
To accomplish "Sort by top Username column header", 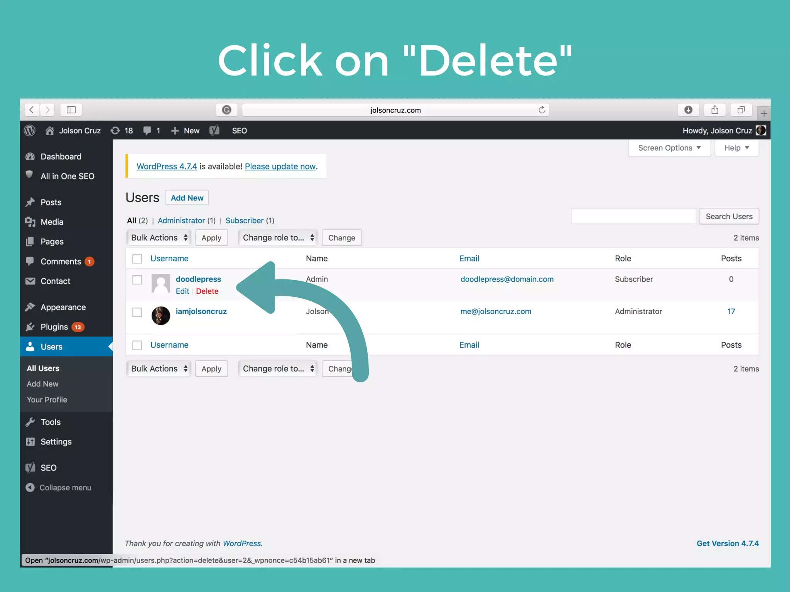I will coord(169,259).
